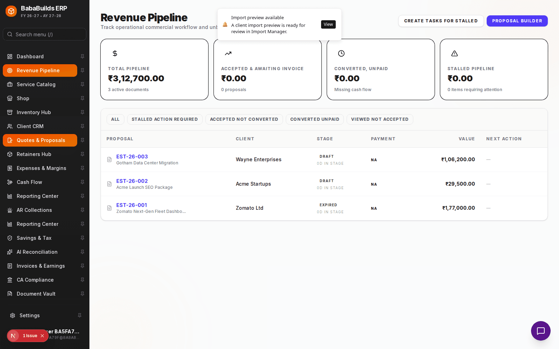Click the Cash Flow icon
This screenshot has height=349, width=559.
pyautogui.click(x=10, y=182)
